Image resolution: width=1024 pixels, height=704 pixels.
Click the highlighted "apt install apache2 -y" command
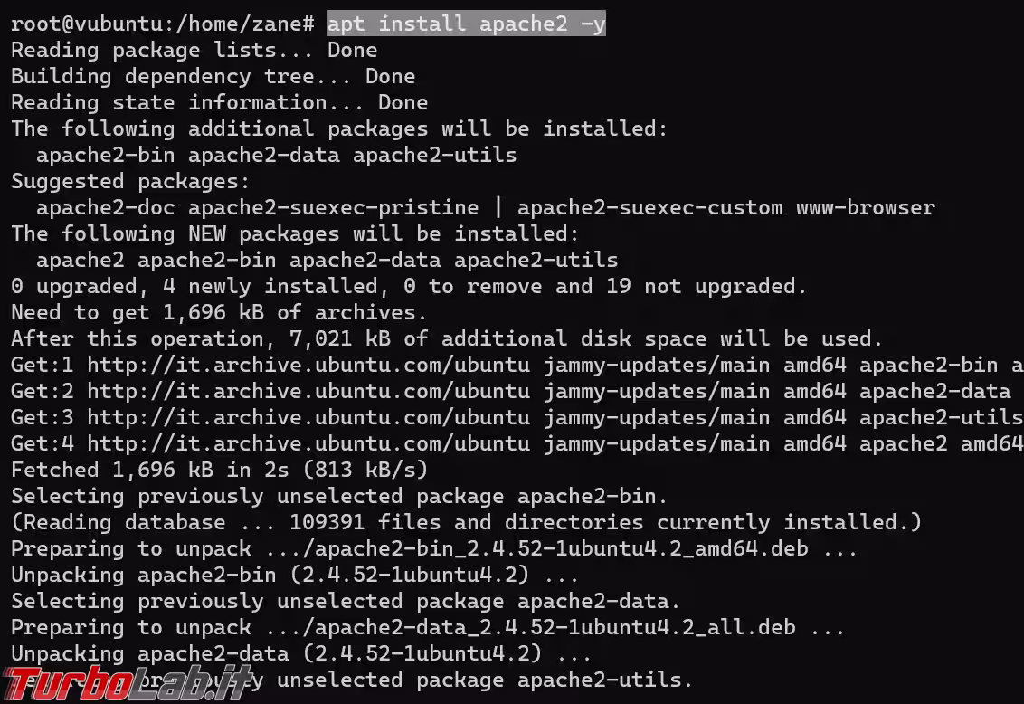pos(466,24)
